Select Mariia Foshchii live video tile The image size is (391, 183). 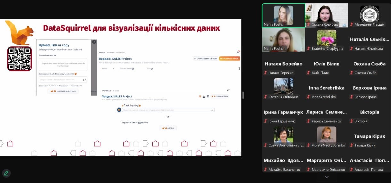tap(283, 39)
